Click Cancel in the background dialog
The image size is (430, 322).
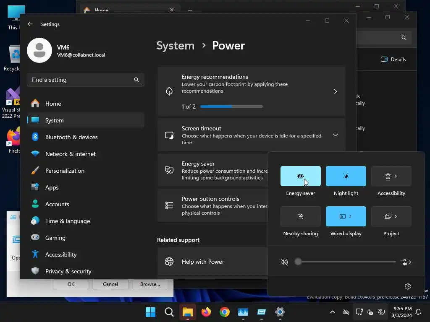[x=110, y=284]
